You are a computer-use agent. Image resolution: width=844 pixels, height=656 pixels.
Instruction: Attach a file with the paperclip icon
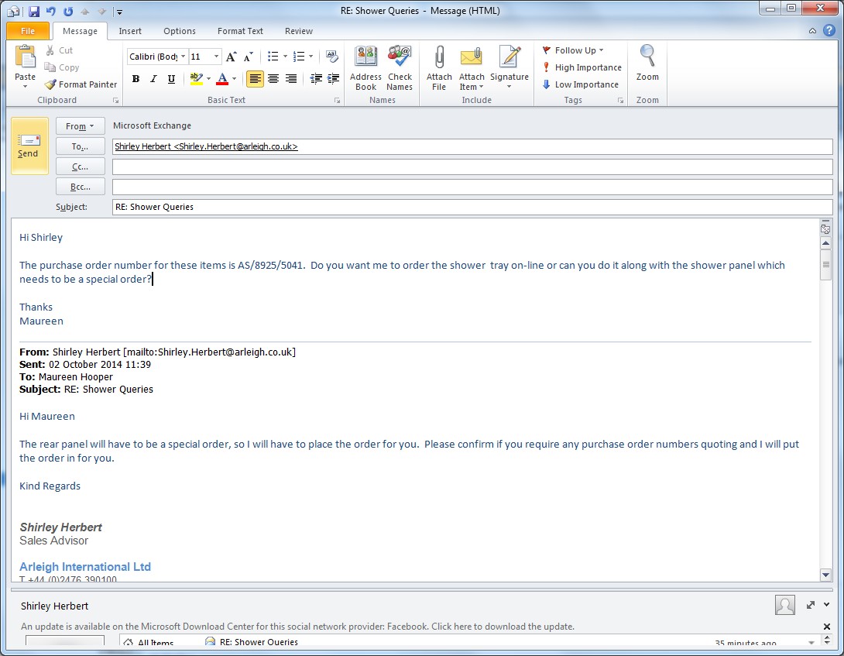[439, 57]
